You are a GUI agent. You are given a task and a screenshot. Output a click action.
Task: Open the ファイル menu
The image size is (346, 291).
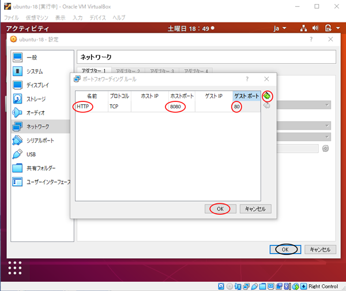click(12, 18)
